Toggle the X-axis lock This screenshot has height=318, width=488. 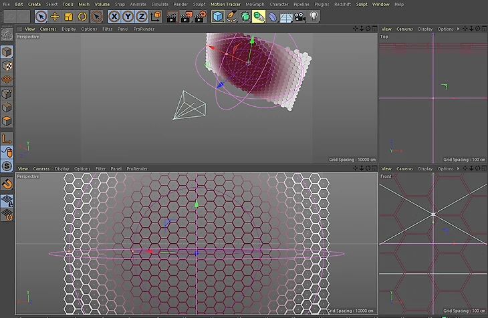click(x=115, y=17)
